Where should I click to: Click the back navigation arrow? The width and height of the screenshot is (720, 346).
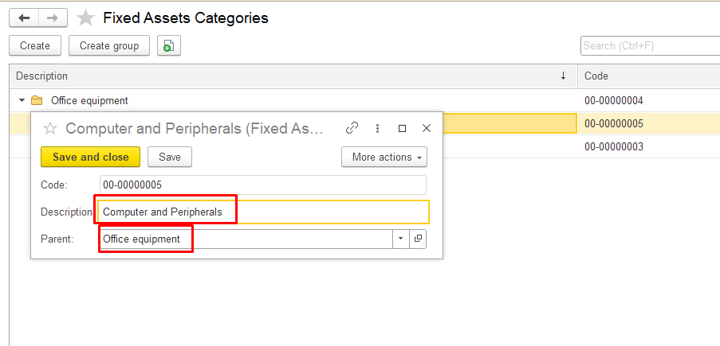(x=24, y=17)
